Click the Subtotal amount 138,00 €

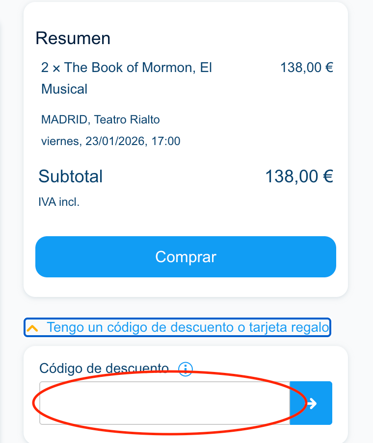[x=299, y=176]
